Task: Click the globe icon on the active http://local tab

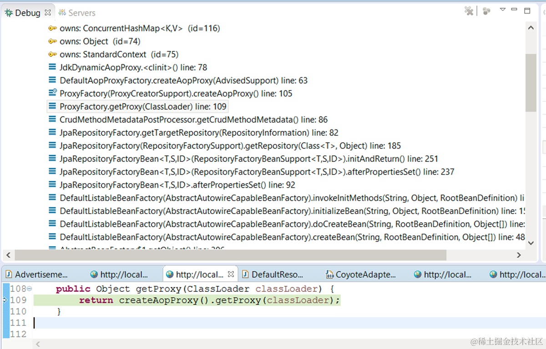Action: point(170,274)
